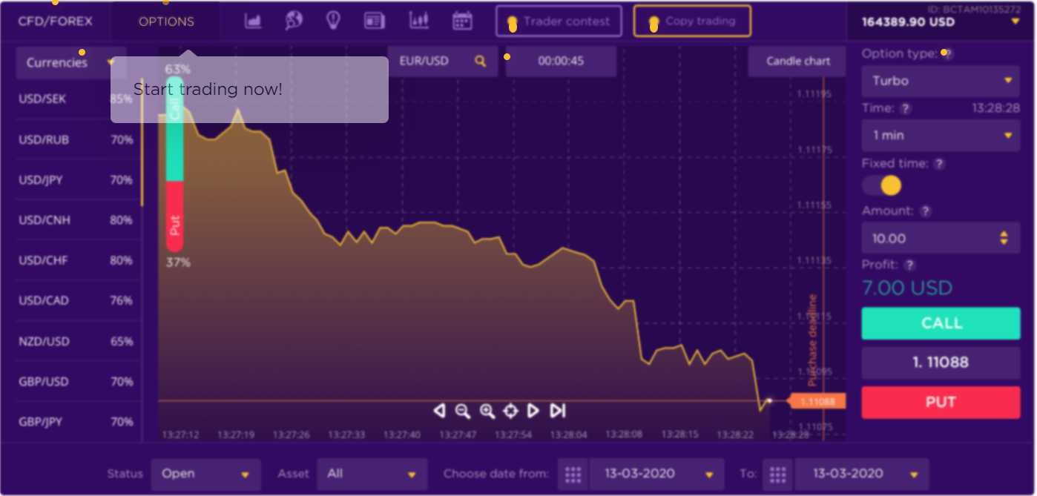Select the NZD/USD asset row
This screenshot has width=1037, height=496.
[76, 342]
